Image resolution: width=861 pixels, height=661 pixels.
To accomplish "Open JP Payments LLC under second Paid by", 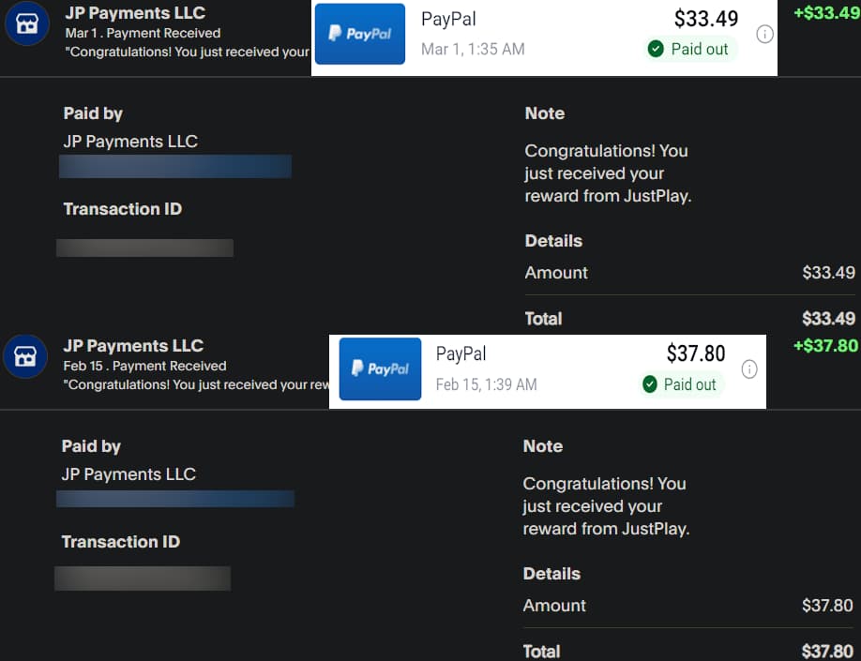I will 128,474.
